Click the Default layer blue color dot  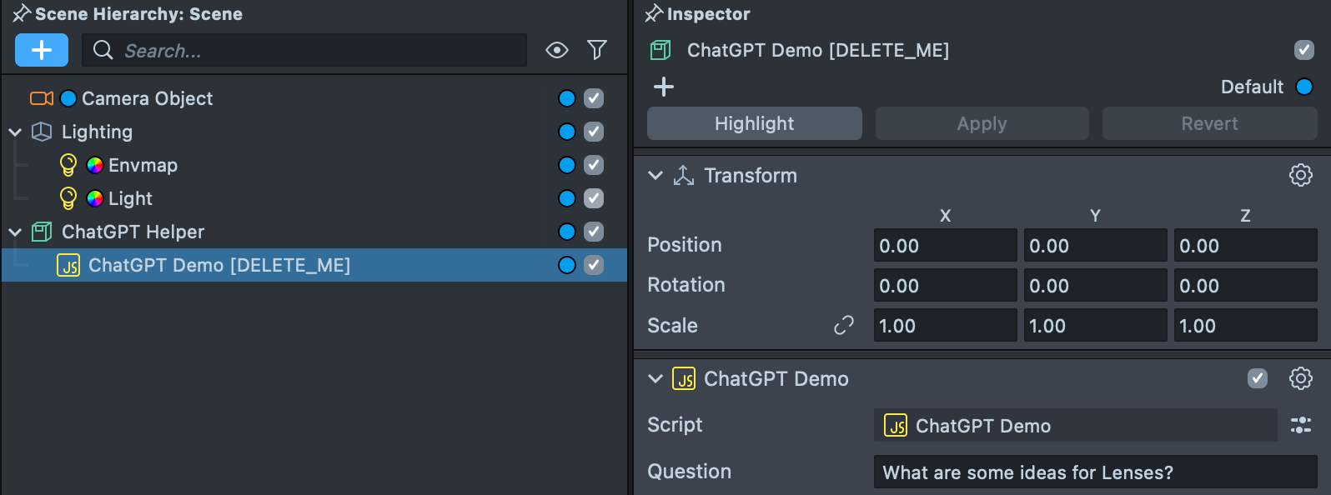click(x=1304, y=87)
